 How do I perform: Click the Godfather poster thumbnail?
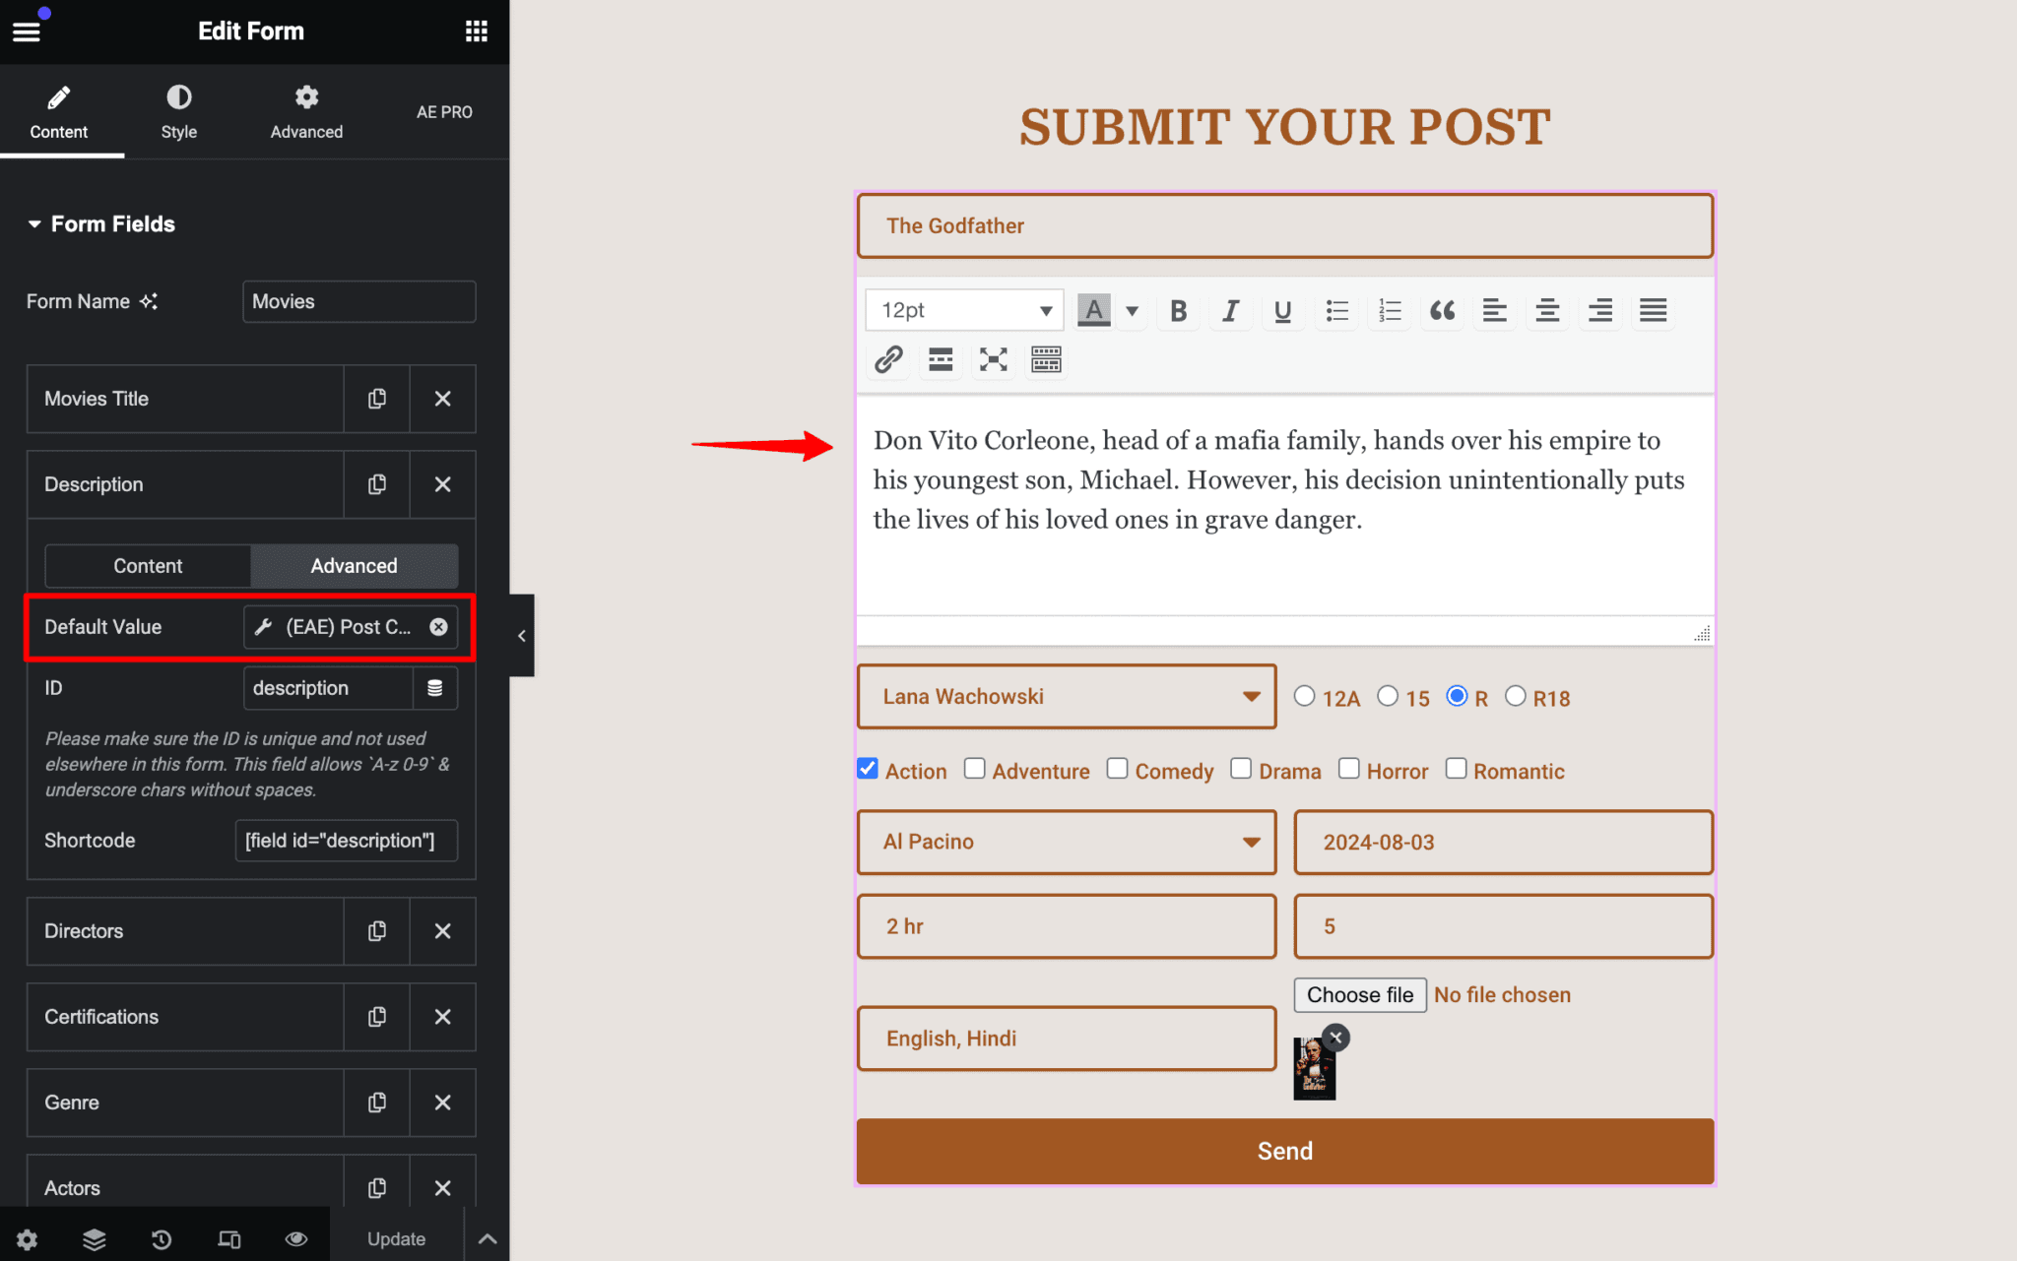click(x=1314, y=1070)
